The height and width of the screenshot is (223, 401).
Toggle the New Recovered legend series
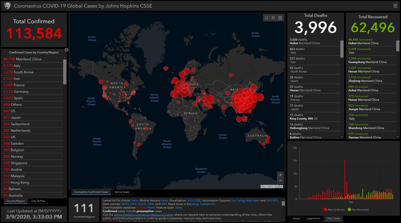[x=358, y=210]
